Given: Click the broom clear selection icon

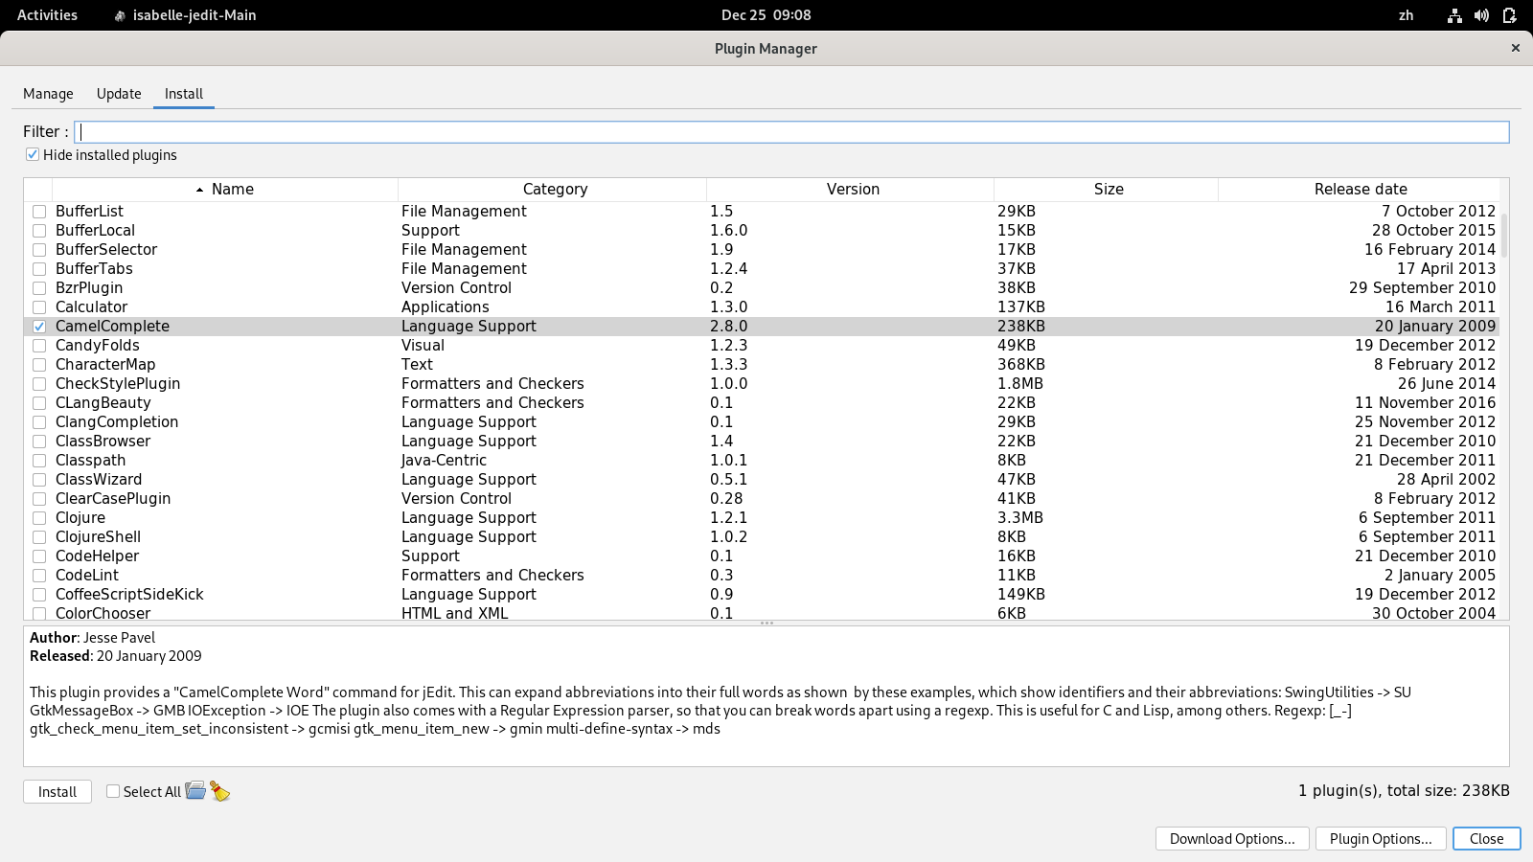Looking at the screenshot, I should 220,791.
